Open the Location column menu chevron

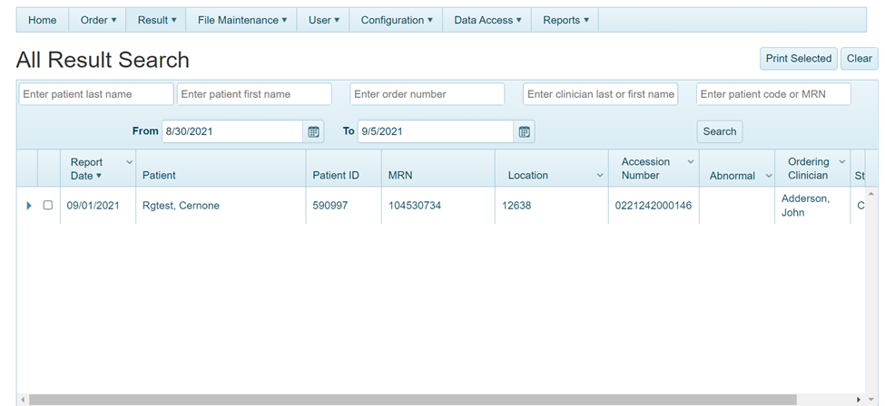tap(600, 176)
